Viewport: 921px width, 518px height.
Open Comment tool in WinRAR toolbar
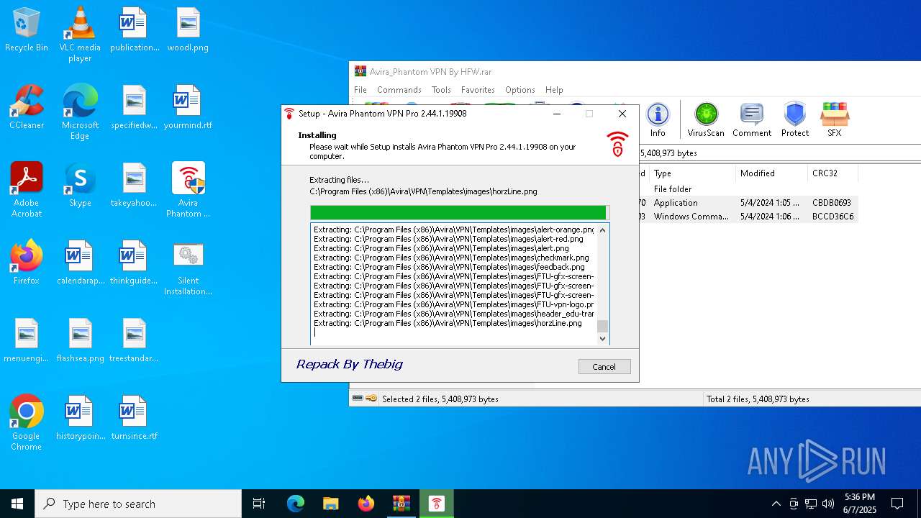coord(752,119)
